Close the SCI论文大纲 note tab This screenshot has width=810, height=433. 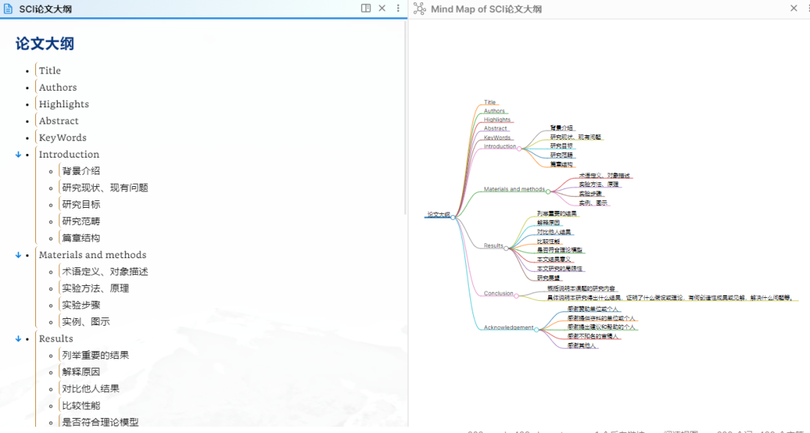point(382,8)
